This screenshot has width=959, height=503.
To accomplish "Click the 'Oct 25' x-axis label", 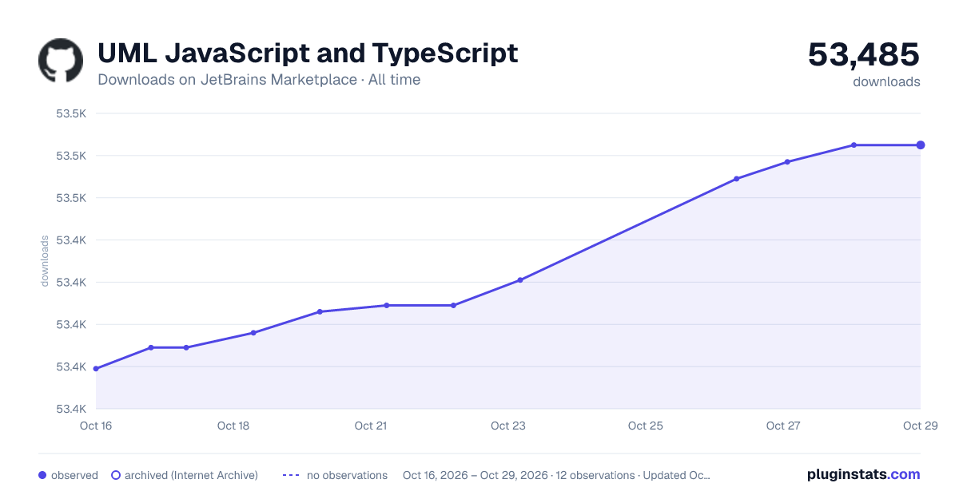I will tap(646, 426).
